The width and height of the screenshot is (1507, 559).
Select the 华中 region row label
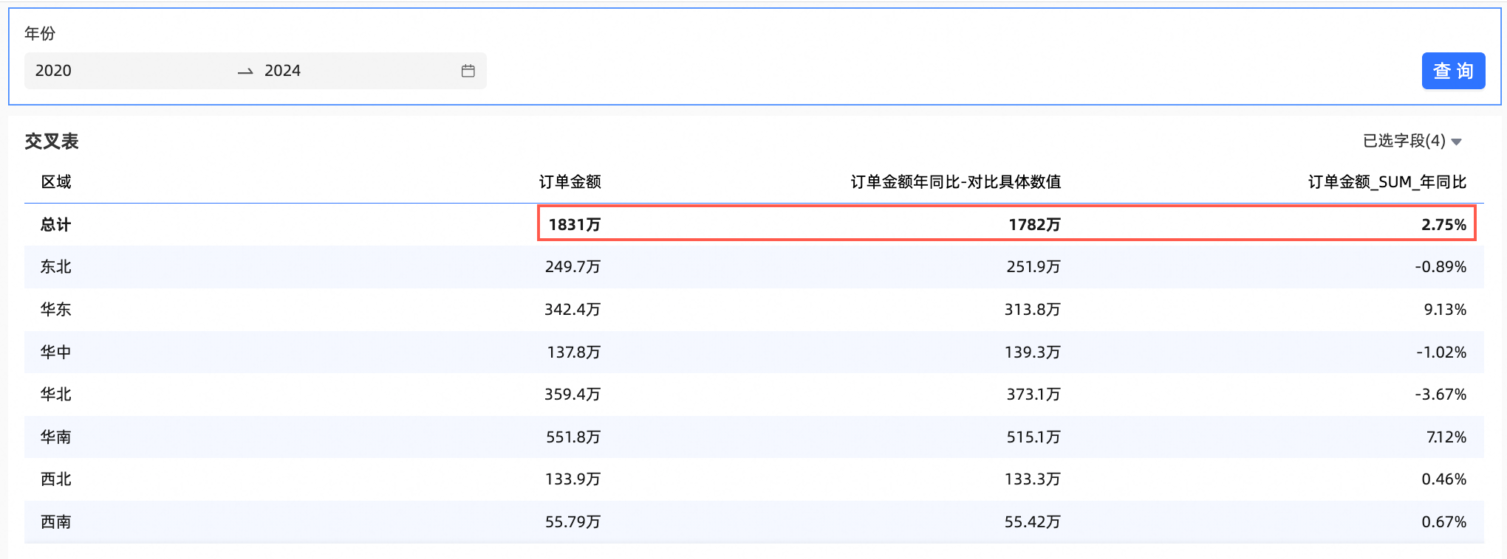click(56, 353)
